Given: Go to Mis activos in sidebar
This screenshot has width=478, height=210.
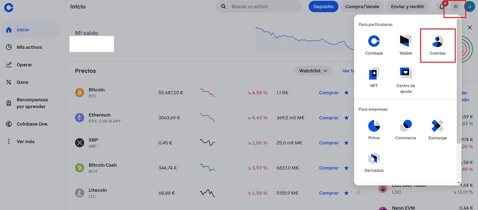Looking at the screenshot, I should click(x=29, y=47).
